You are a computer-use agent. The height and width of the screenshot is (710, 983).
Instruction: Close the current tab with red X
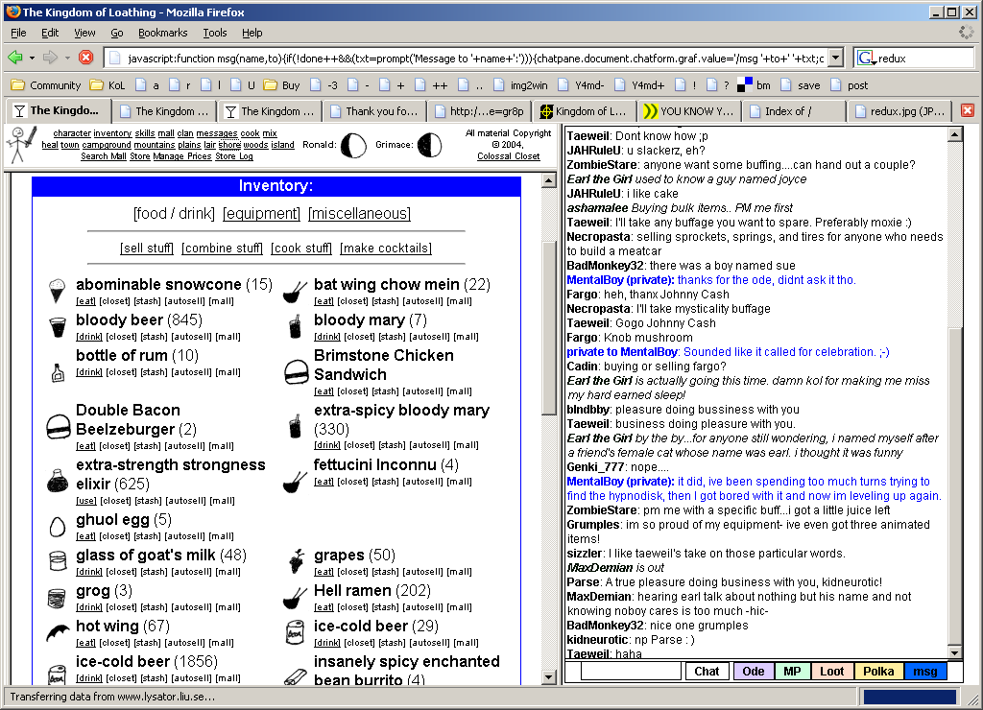968,110
